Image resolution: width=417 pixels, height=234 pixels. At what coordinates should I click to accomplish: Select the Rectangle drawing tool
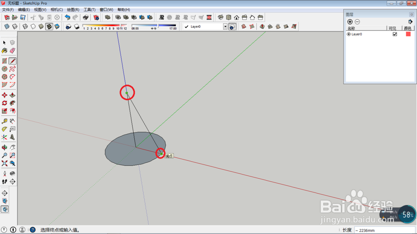(x=4, y=61)
